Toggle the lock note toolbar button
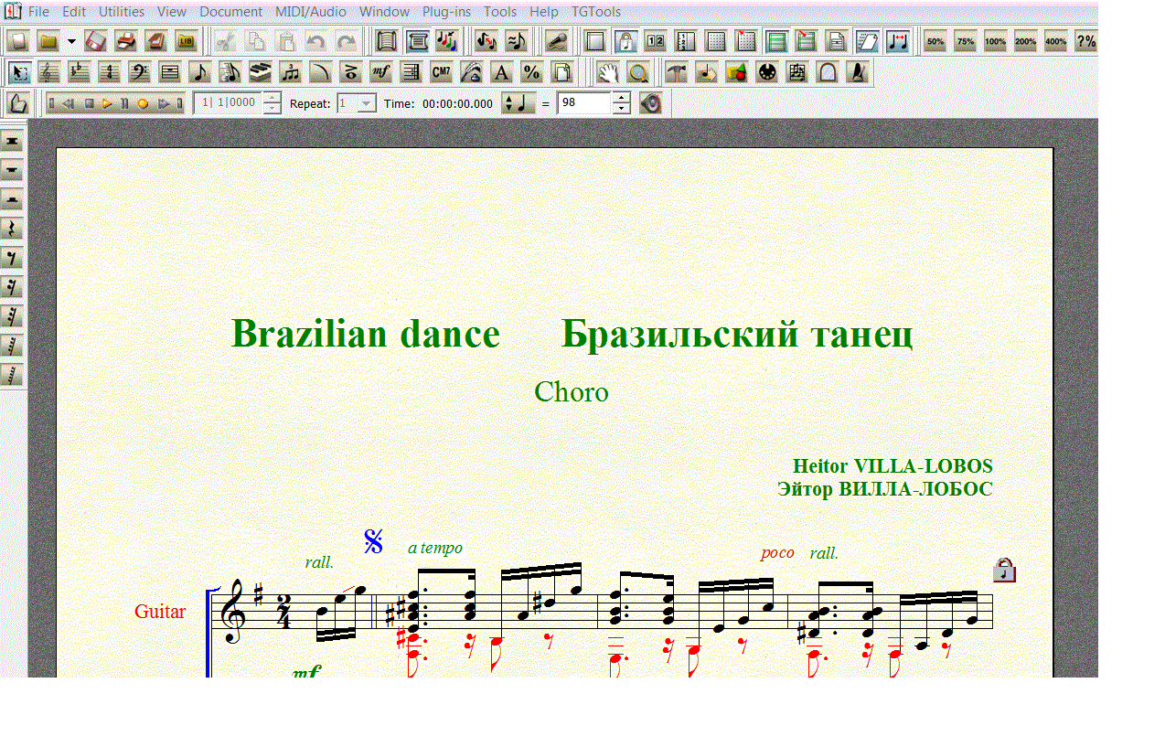 (625, 41)
